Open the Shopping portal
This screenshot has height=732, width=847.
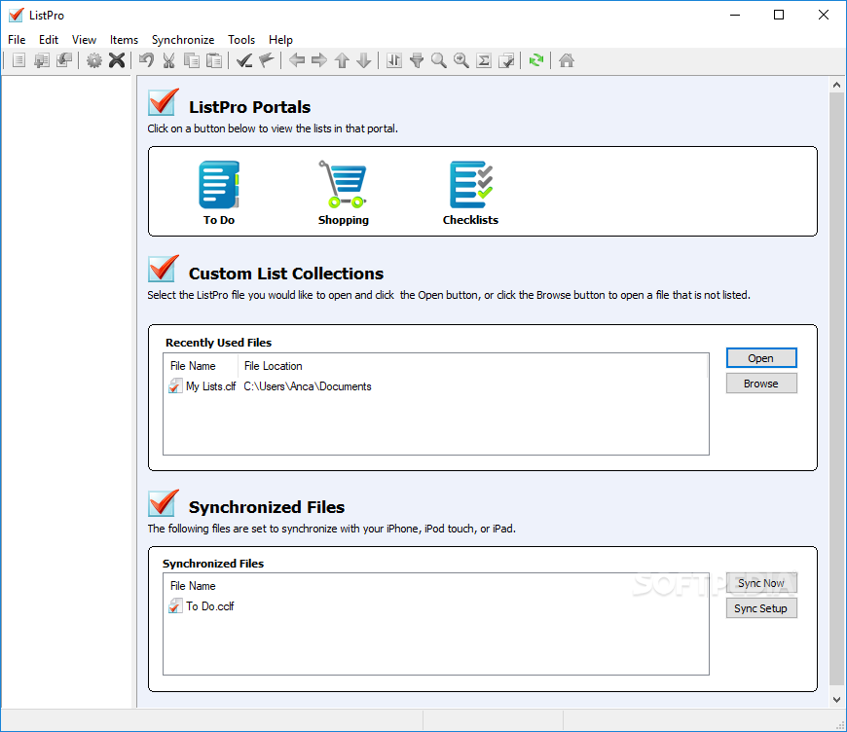[343, 193]
